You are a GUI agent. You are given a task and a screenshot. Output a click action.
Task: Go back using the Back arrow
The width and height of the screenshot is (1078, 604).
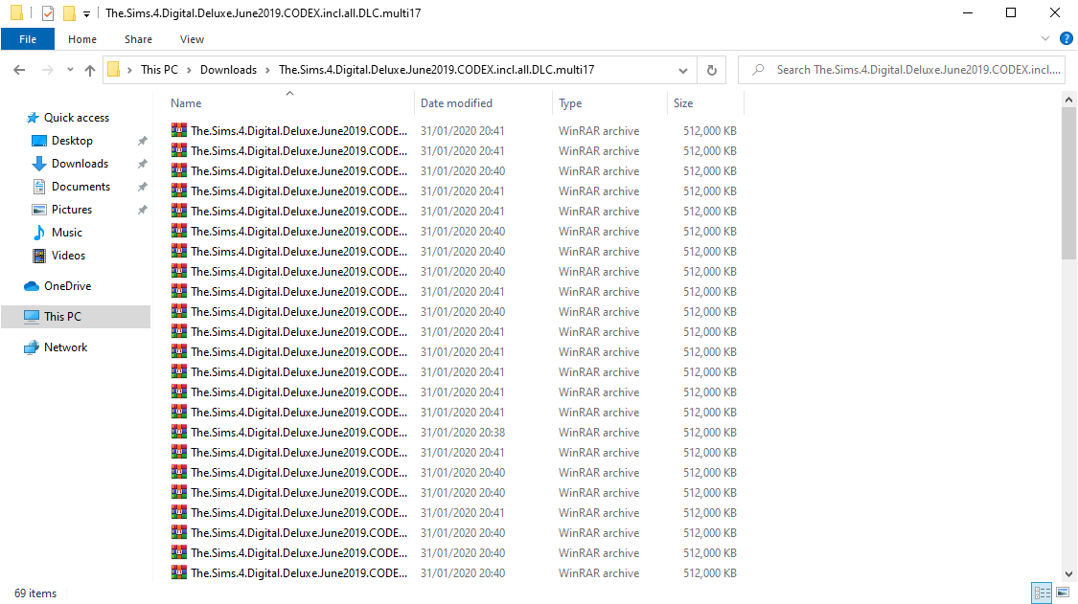coord(19,70)
